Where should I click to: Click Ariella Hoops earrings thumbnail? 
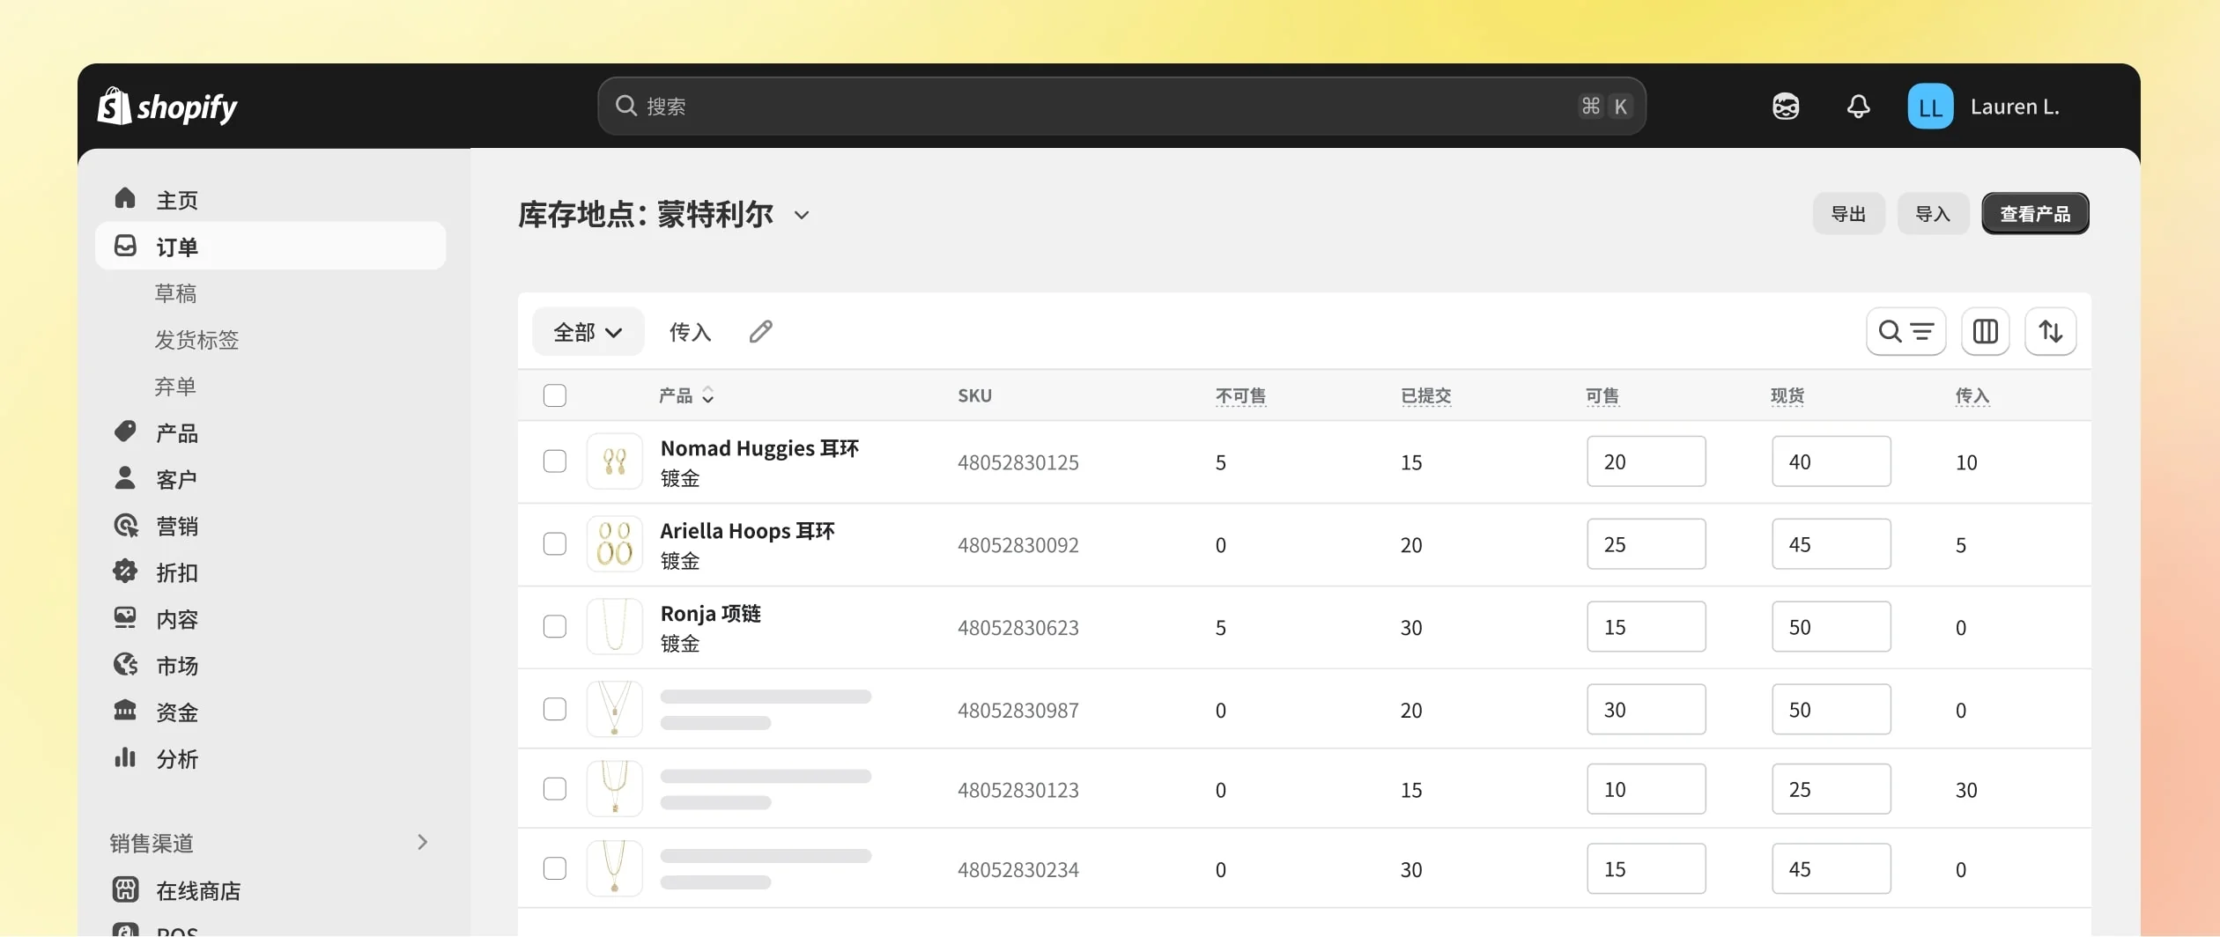[614, 544]
